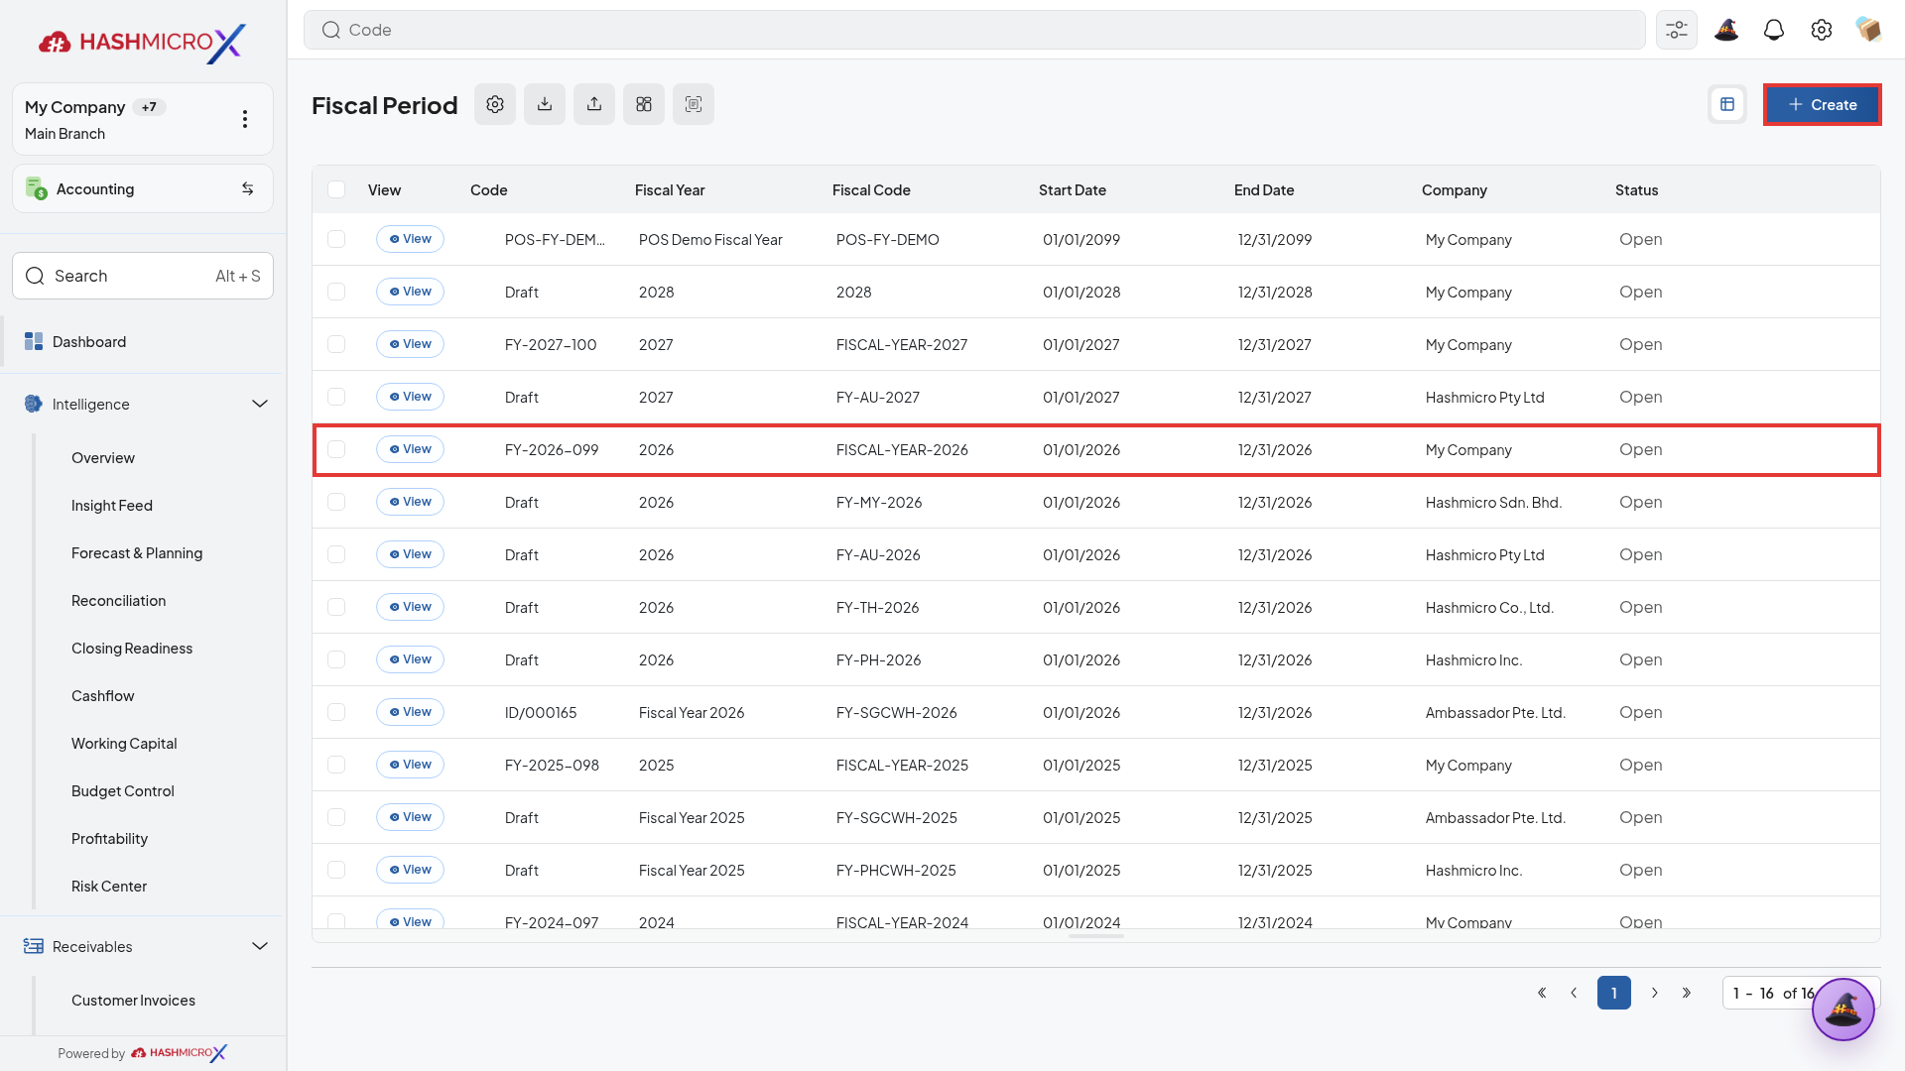Check the FY-TH-2026 row checkbox

click(x=336, y=607)
